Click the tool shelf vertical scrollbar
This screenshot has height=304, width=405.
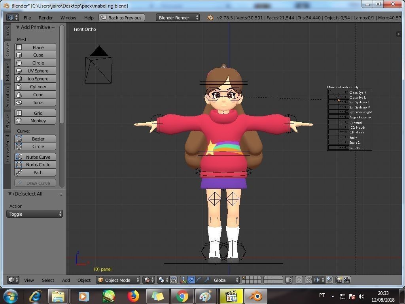point(62,74)
